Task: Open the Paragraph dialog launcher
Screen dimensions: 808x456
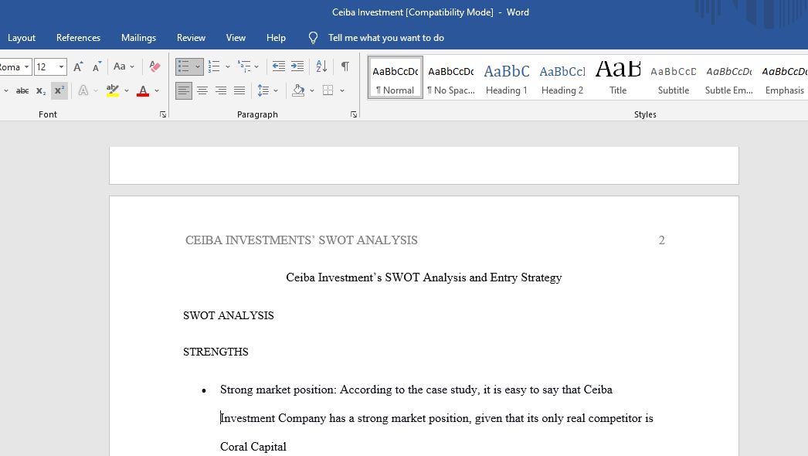Action: tap(354, 114)
